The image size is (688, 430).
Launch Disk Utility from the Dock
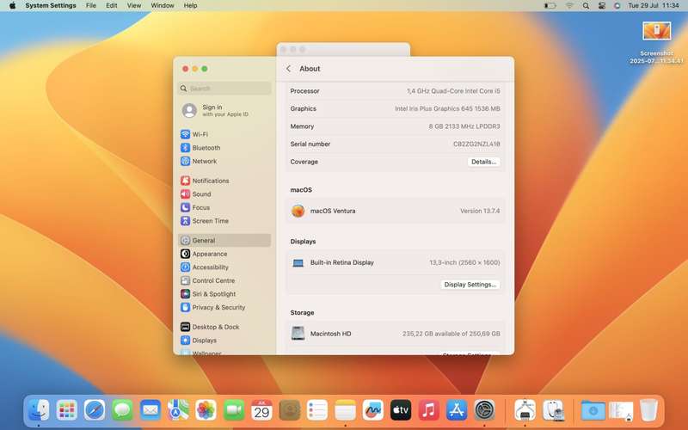[553, 410]
